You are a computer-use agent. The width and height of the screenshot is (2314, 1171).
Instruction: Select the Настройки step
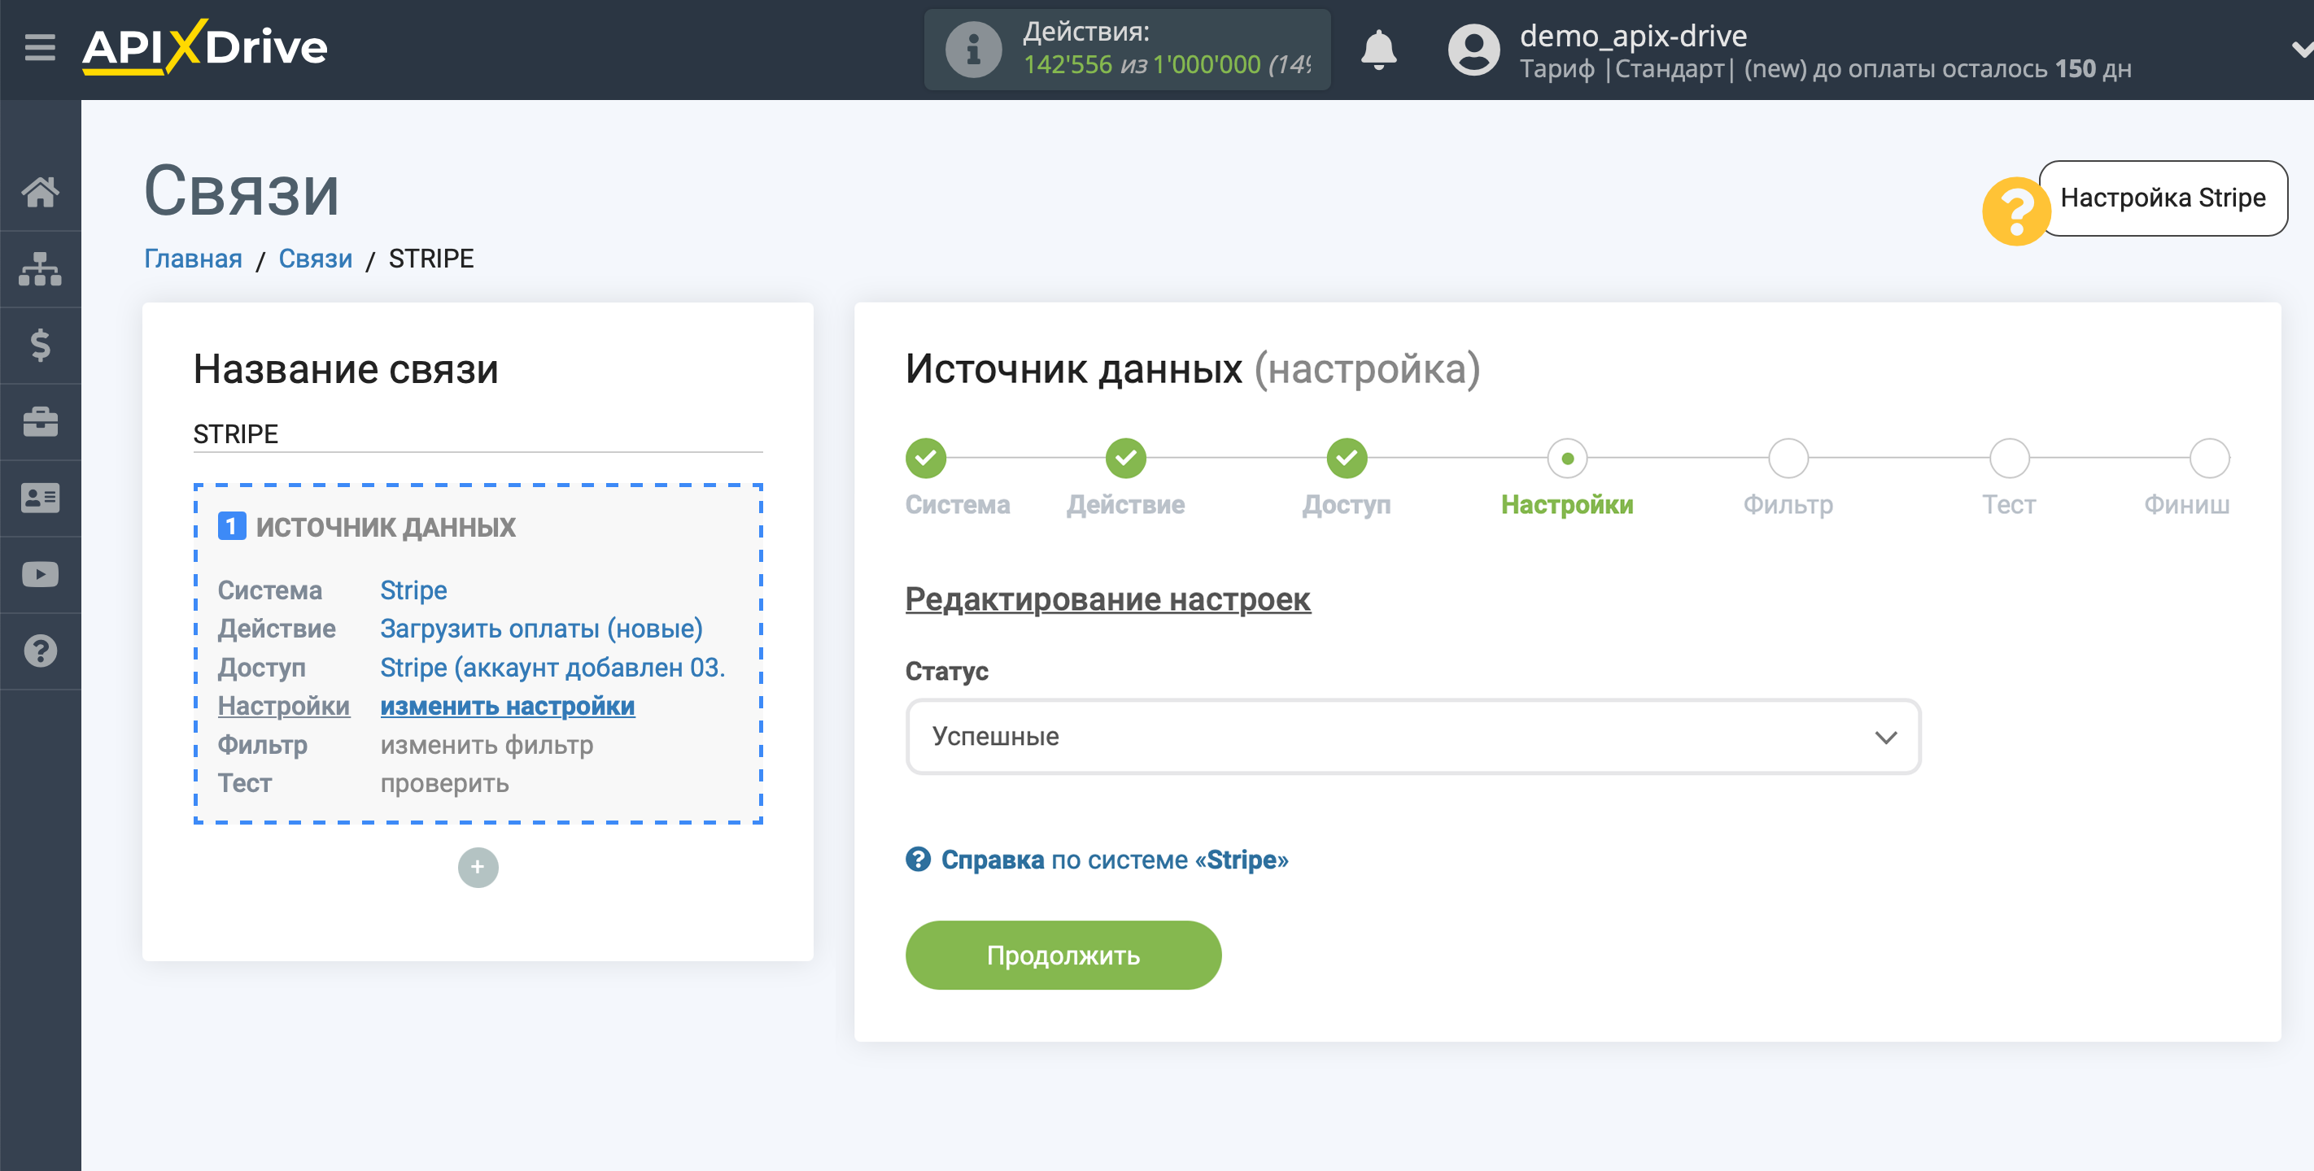1568,458
